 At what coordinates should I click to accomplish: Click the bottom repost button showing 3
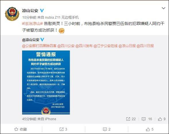63,129
